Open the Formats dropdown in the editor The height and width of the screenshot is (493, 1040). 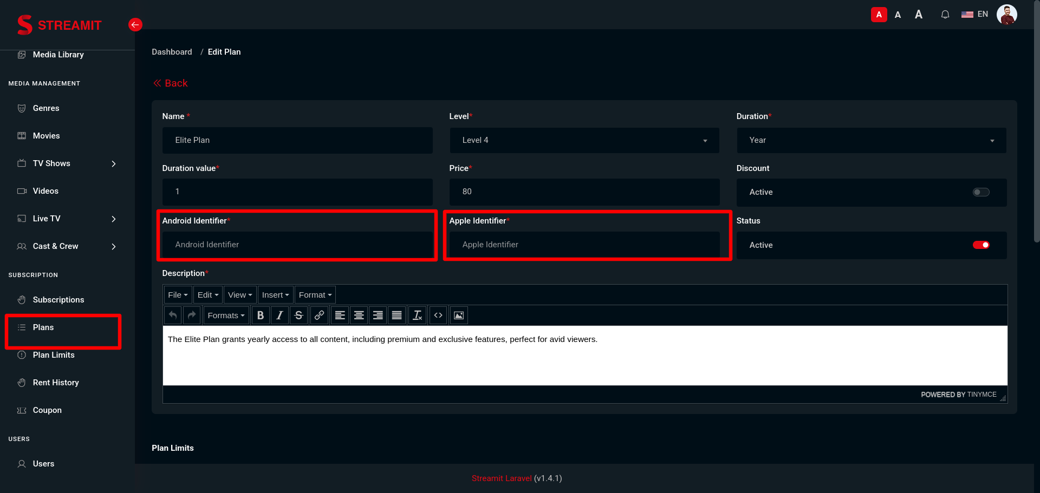[x=226, y=315]
